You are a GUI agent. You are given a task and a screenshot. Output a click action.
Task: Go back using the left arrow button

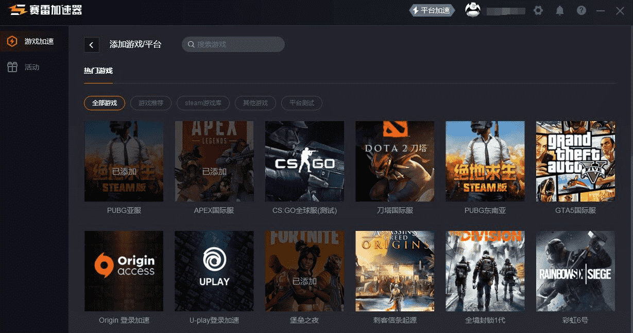pos(91,45)
